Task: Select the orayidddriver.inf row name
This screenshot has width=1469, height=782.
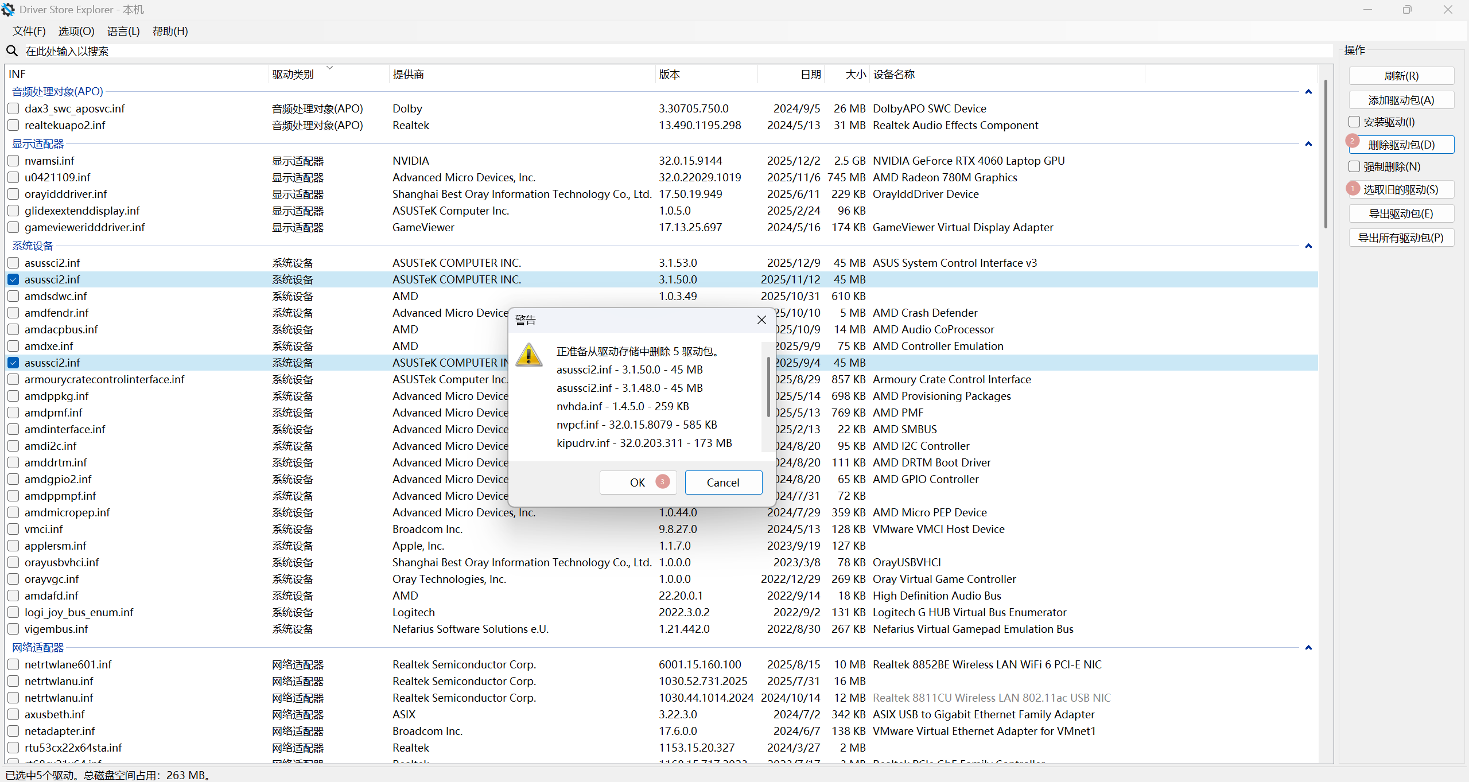Action: pos(66,194)
